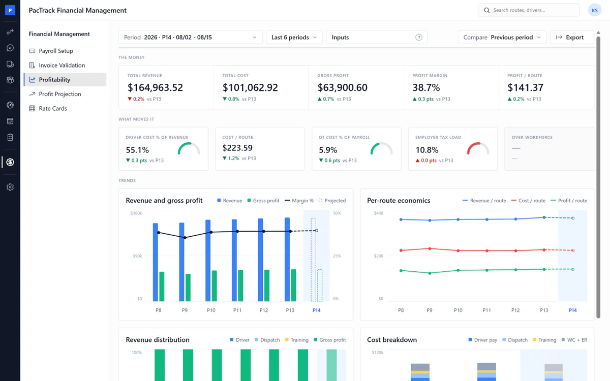Click the search magnifier icon
The image size is (610, 381).
coord(486,10)
